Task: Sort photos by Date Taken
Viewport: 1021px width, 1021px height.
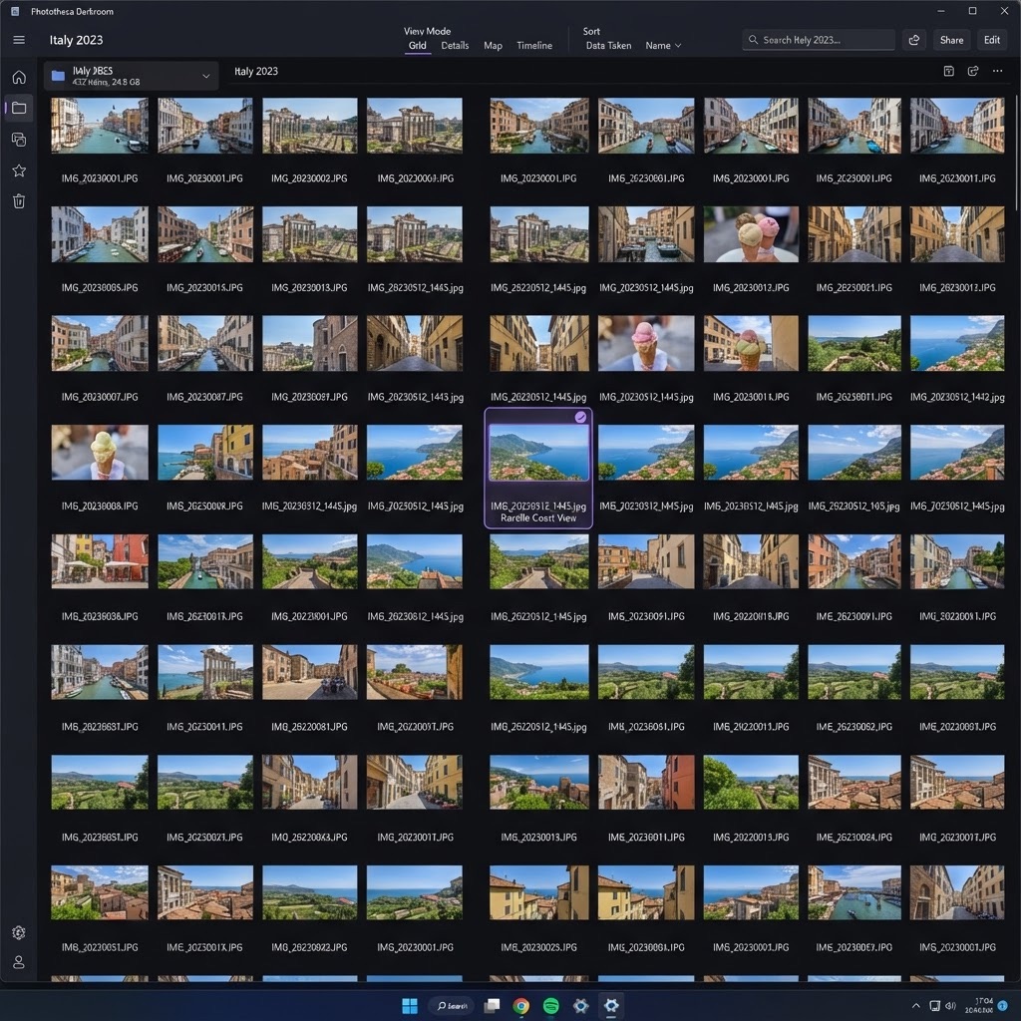Action: [x=608, y=46]
